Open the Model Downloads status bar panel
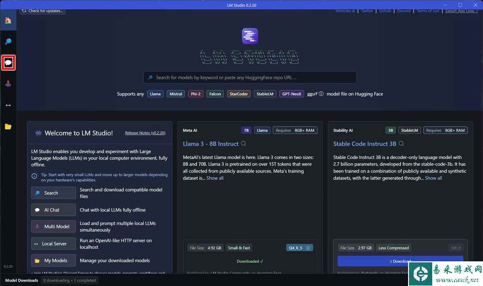483x286 pixels. click(x=22, y=280)
